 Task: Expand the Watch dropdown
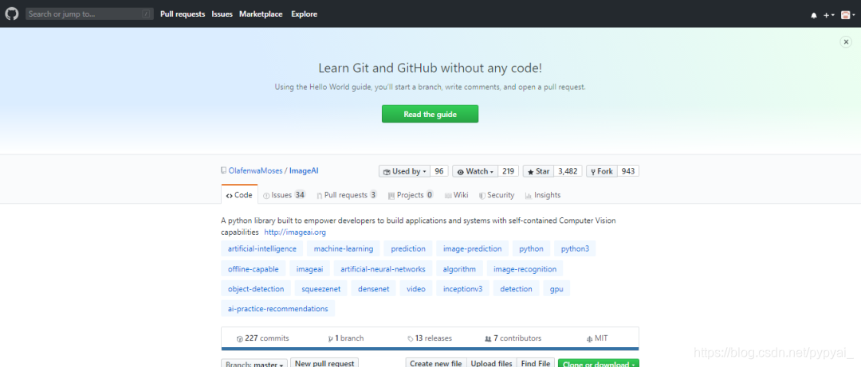(475, 171)
